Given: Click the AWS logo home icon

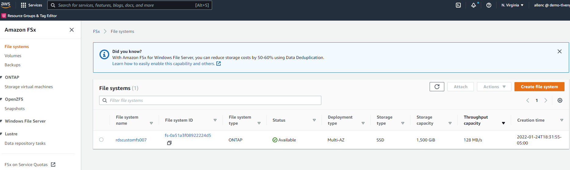Looking at the screenshot, I should tap(6, 5).
